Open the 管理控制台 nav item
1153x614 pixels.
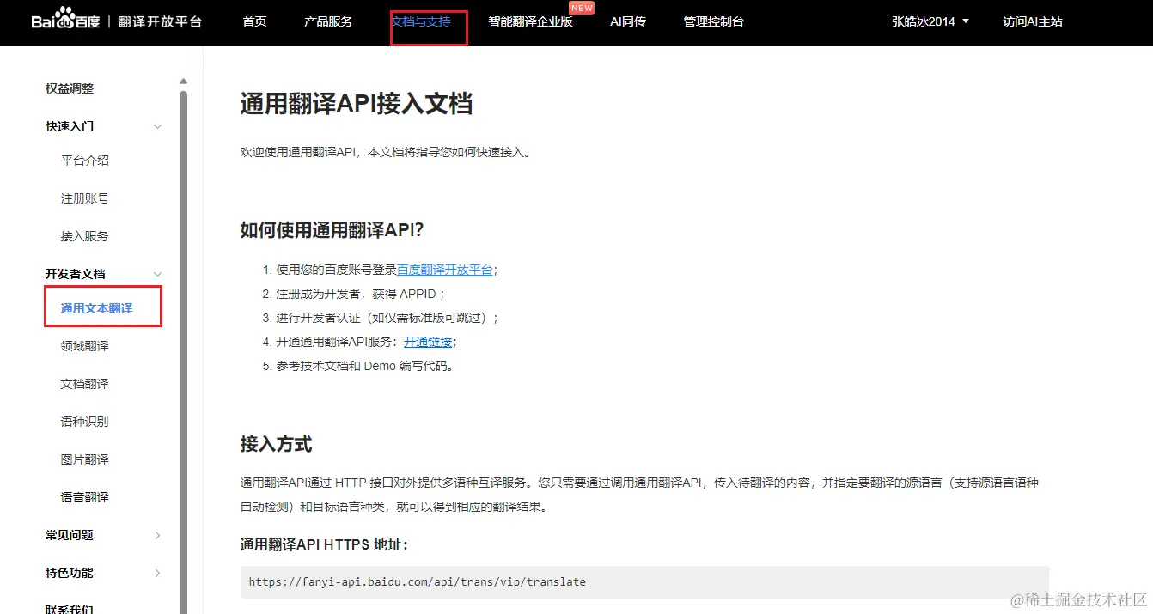[714, 21]
